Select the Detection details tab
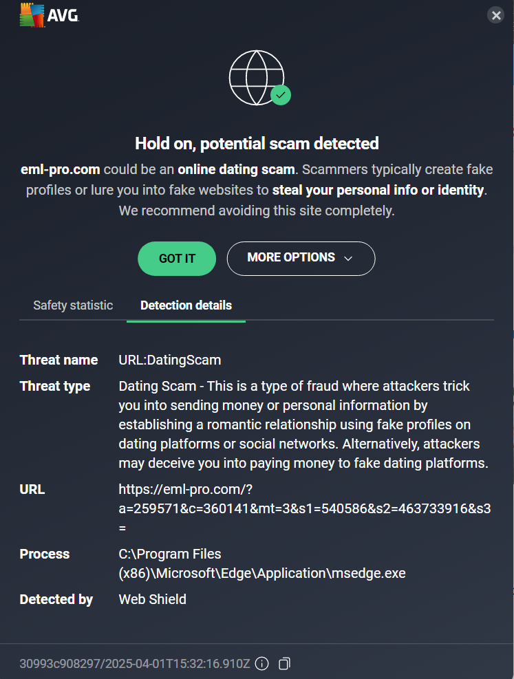The width and height of the screenshot is (514, 679). click(186, 305)
